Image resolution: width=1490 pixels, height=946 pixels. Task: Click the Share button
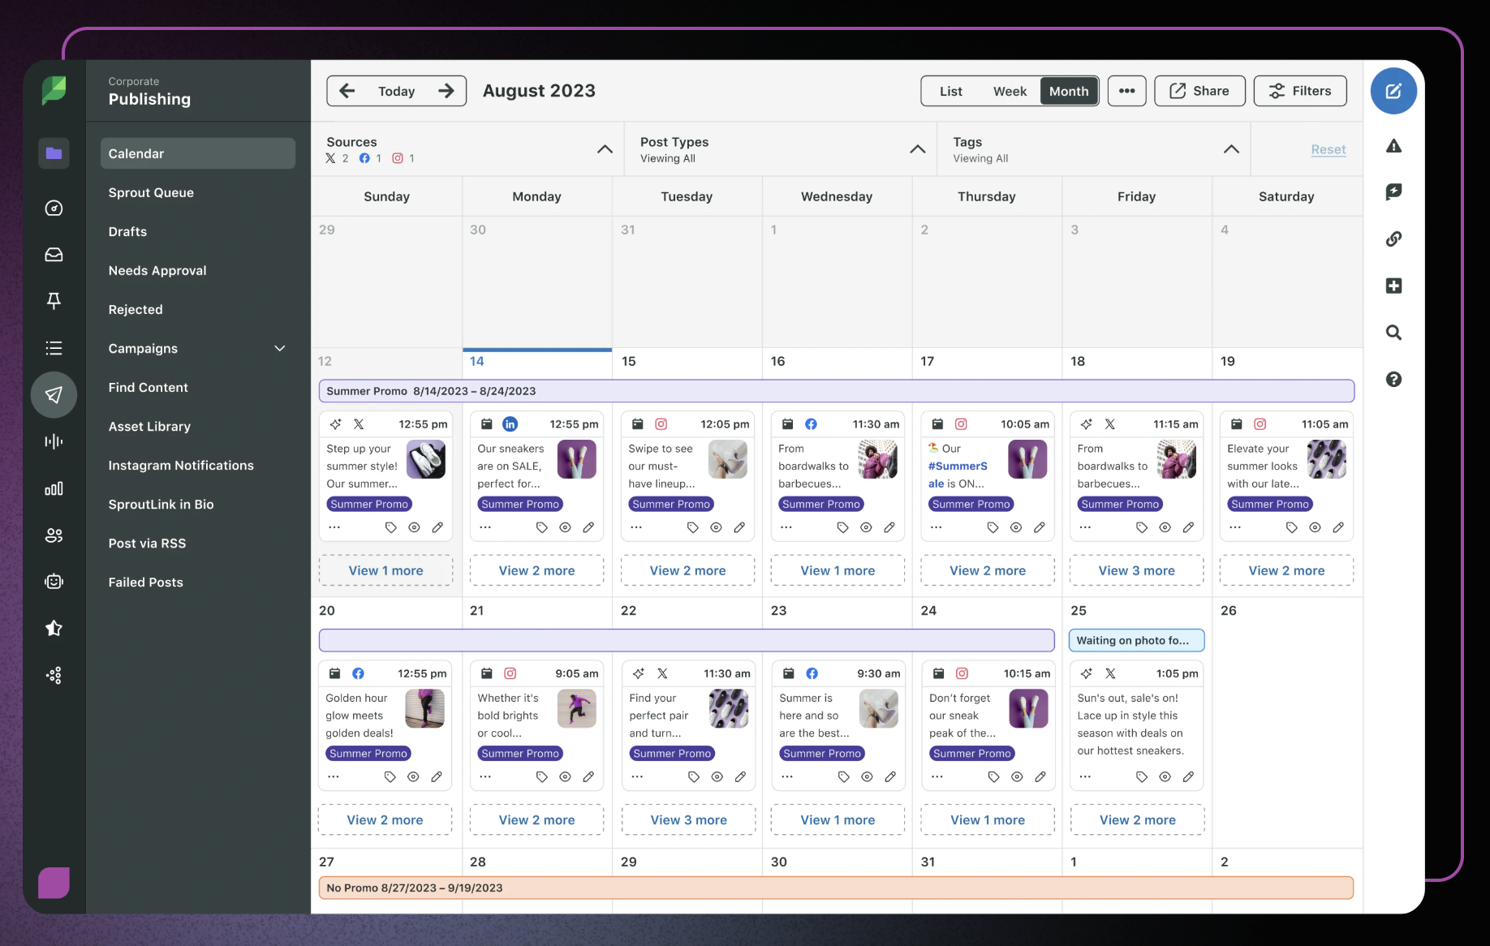[1199, 92]
